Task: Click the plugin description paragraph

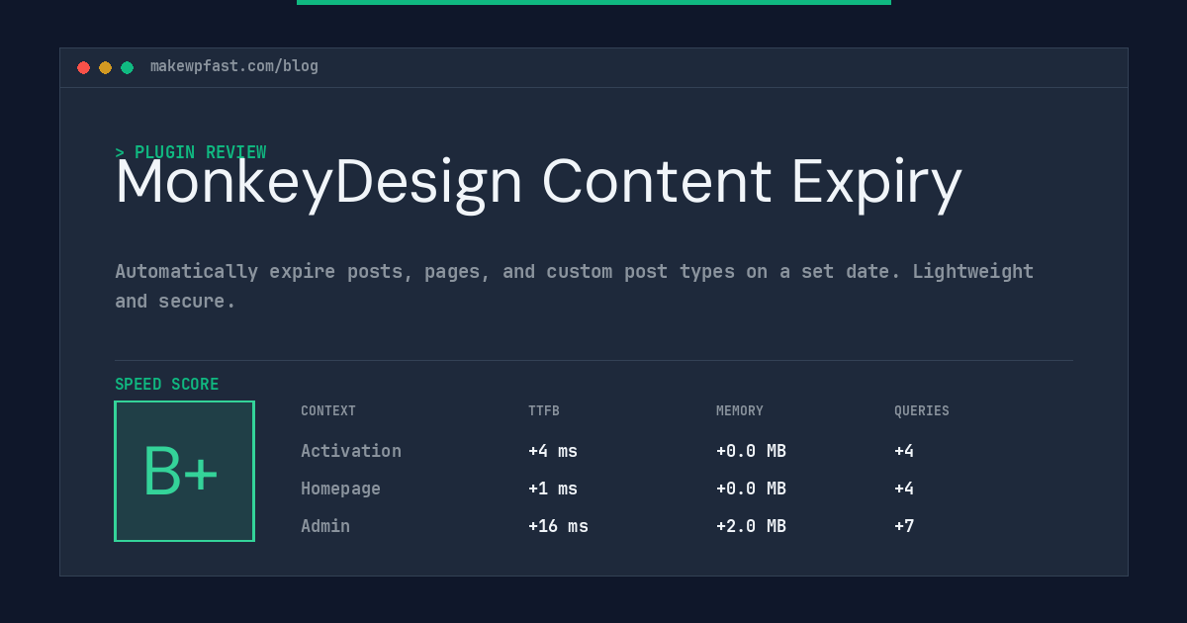Action: point(574,286)
